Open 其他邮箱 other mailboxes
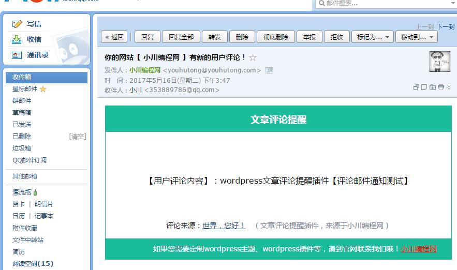This screenshot has height=270, width=457. pyautogui.click(x=25, y=176)
